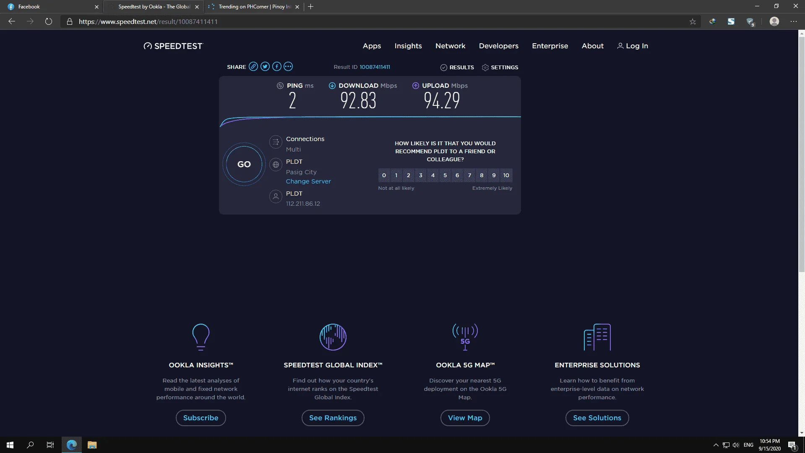Screen dimensions: 805x453
Task: Click the Ookla 5G Map antenna icon
Action: tap(465, 337)
